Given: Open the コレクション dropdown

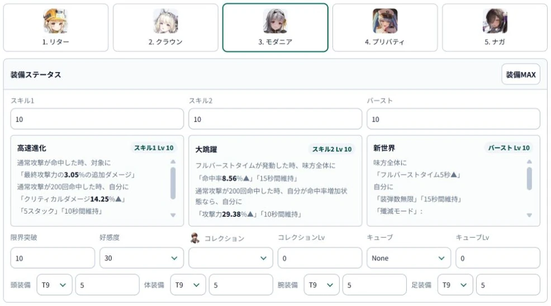Looking at the screenshot, I should tap(231, 258).
